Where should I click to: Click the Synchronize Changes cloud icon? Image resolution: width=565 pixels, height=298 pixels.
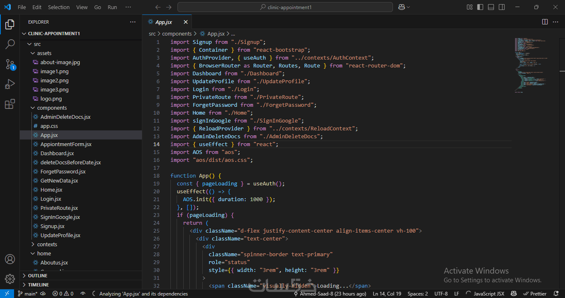pyautogui.click(x=43, y=293)
